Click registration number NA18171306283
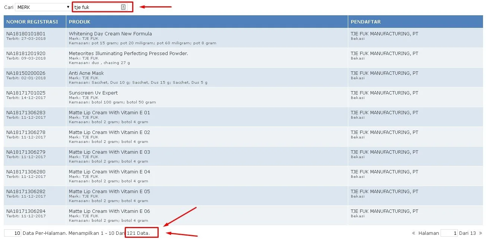Screen dimensions: 486x240 (x=26, y=113)
